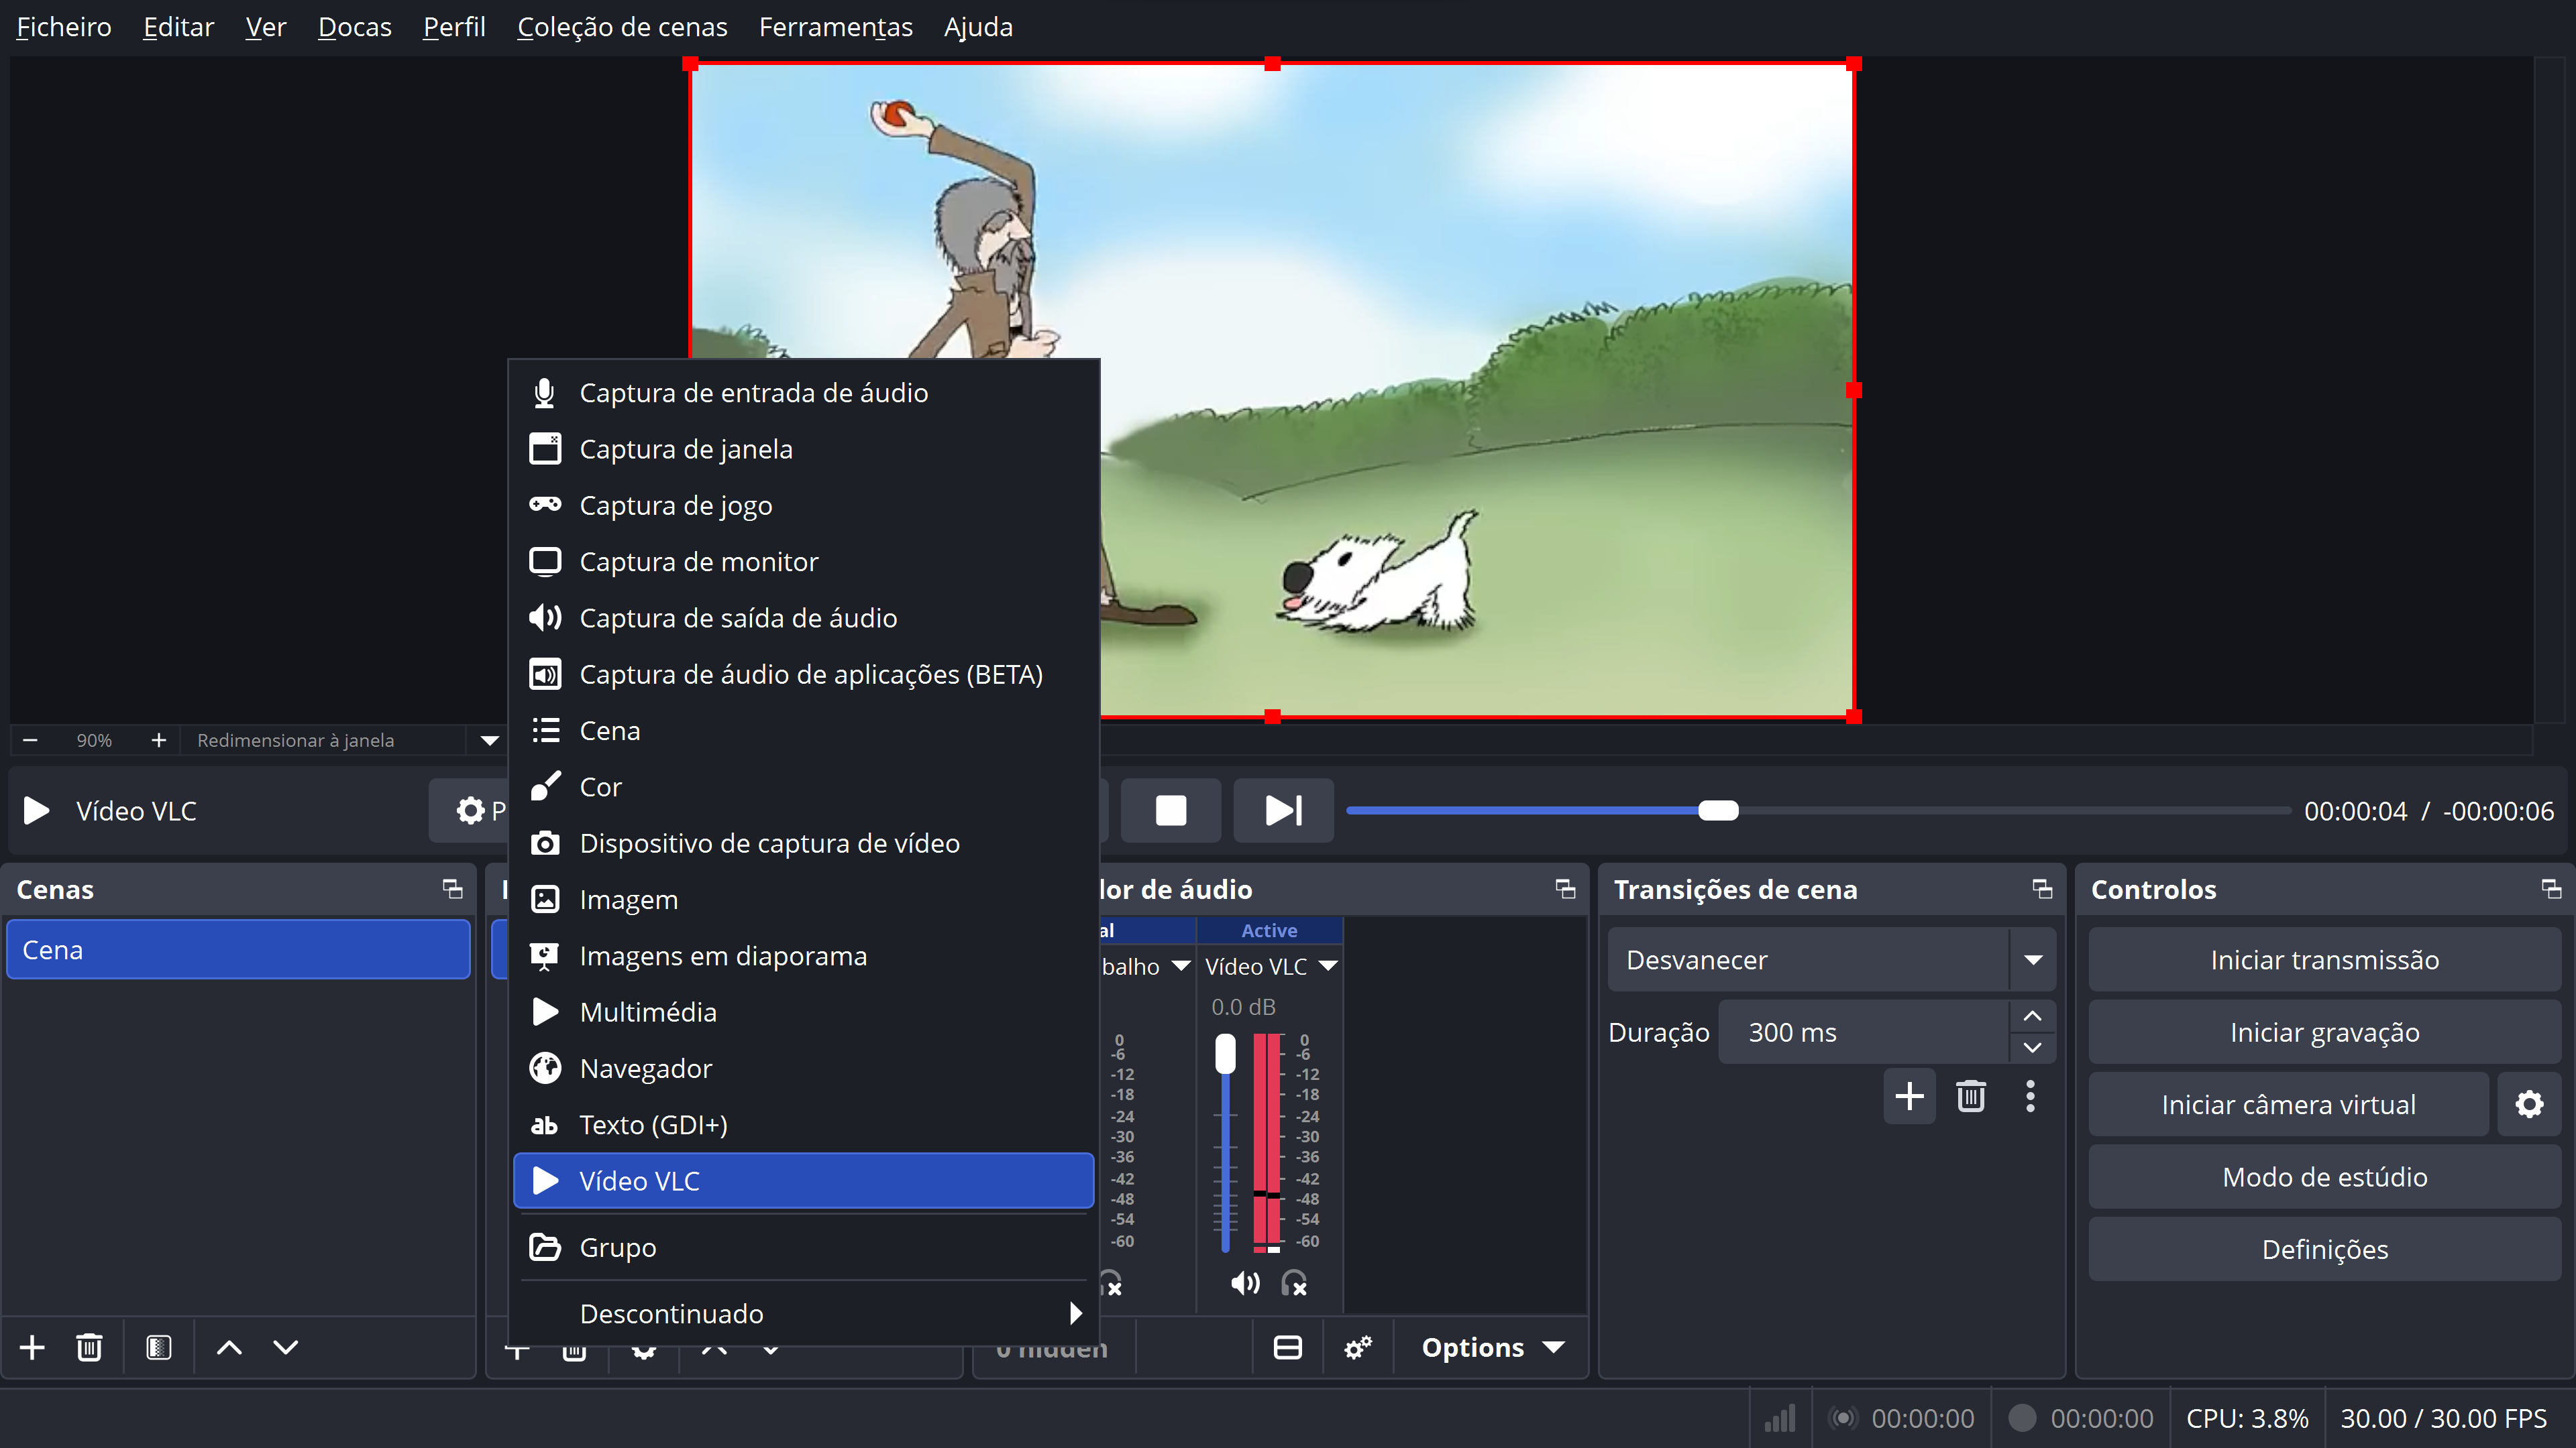2576x1448 pixels.
Task: Add a Navegador source
Action: (x=803, y=1069)
